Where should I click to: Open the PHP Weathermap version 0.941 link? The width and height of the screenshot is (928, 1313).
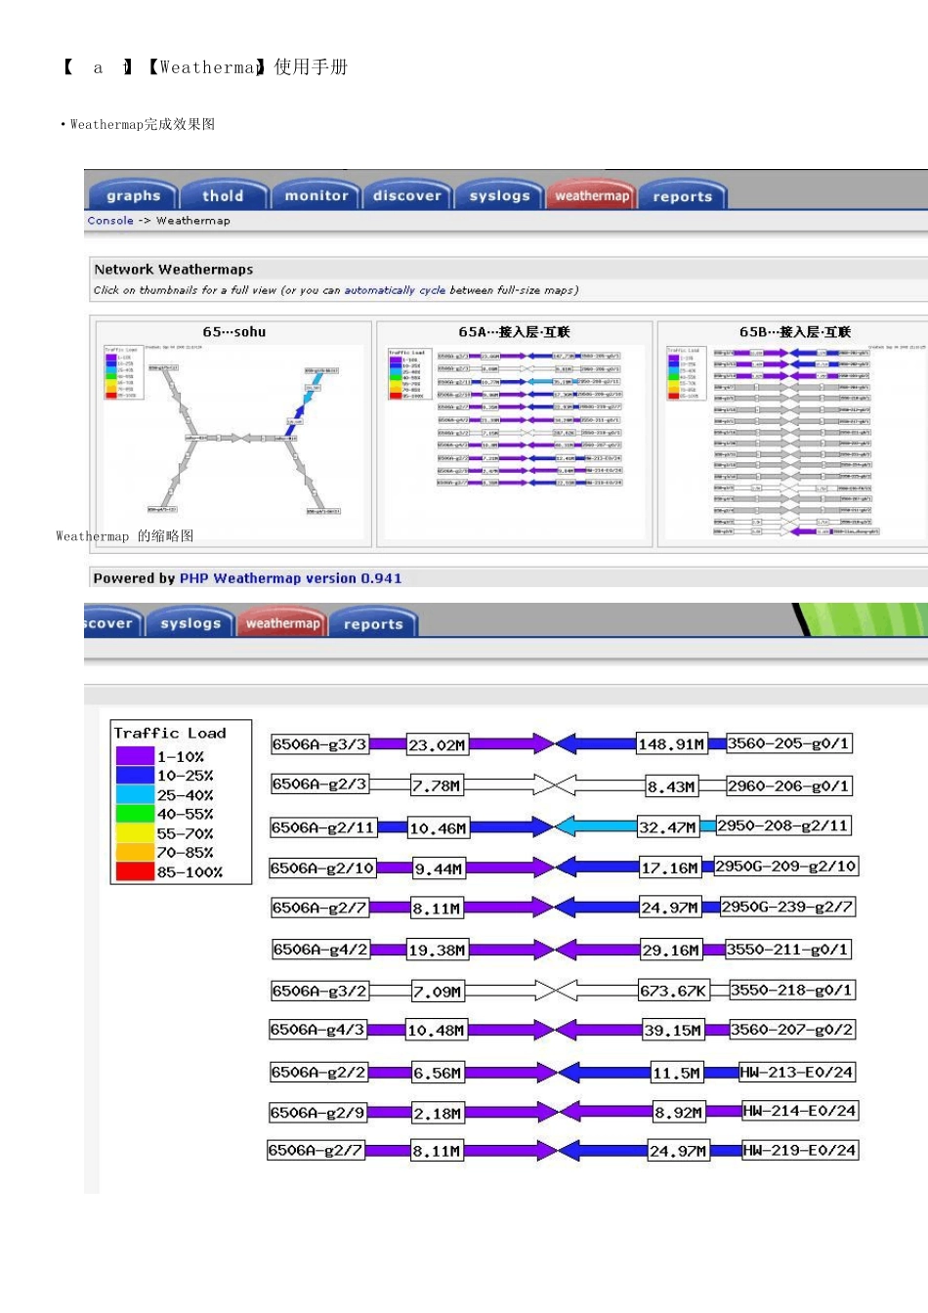coord(290,578)
